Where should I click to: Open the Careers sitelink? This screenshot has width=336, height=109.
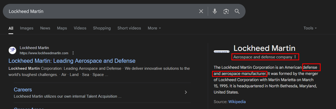(x=23, y=90)
